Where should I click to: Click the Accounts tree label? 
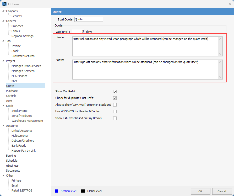[12, 126]
